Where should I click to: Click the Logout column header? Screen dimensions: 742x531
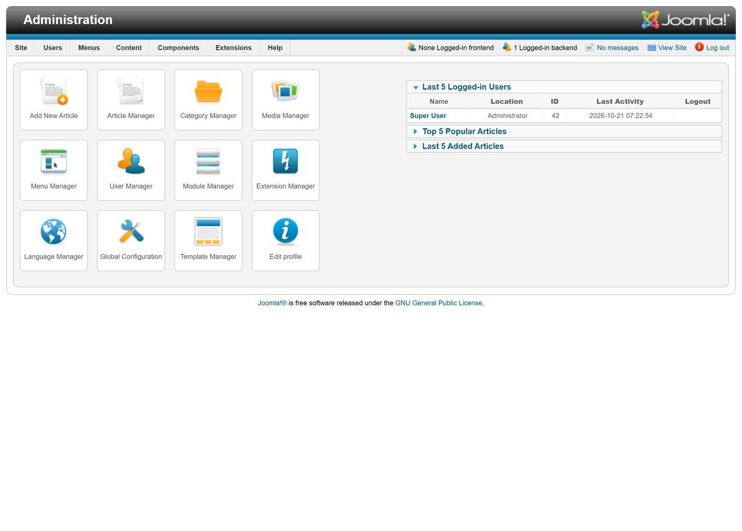tap(697, 101)
